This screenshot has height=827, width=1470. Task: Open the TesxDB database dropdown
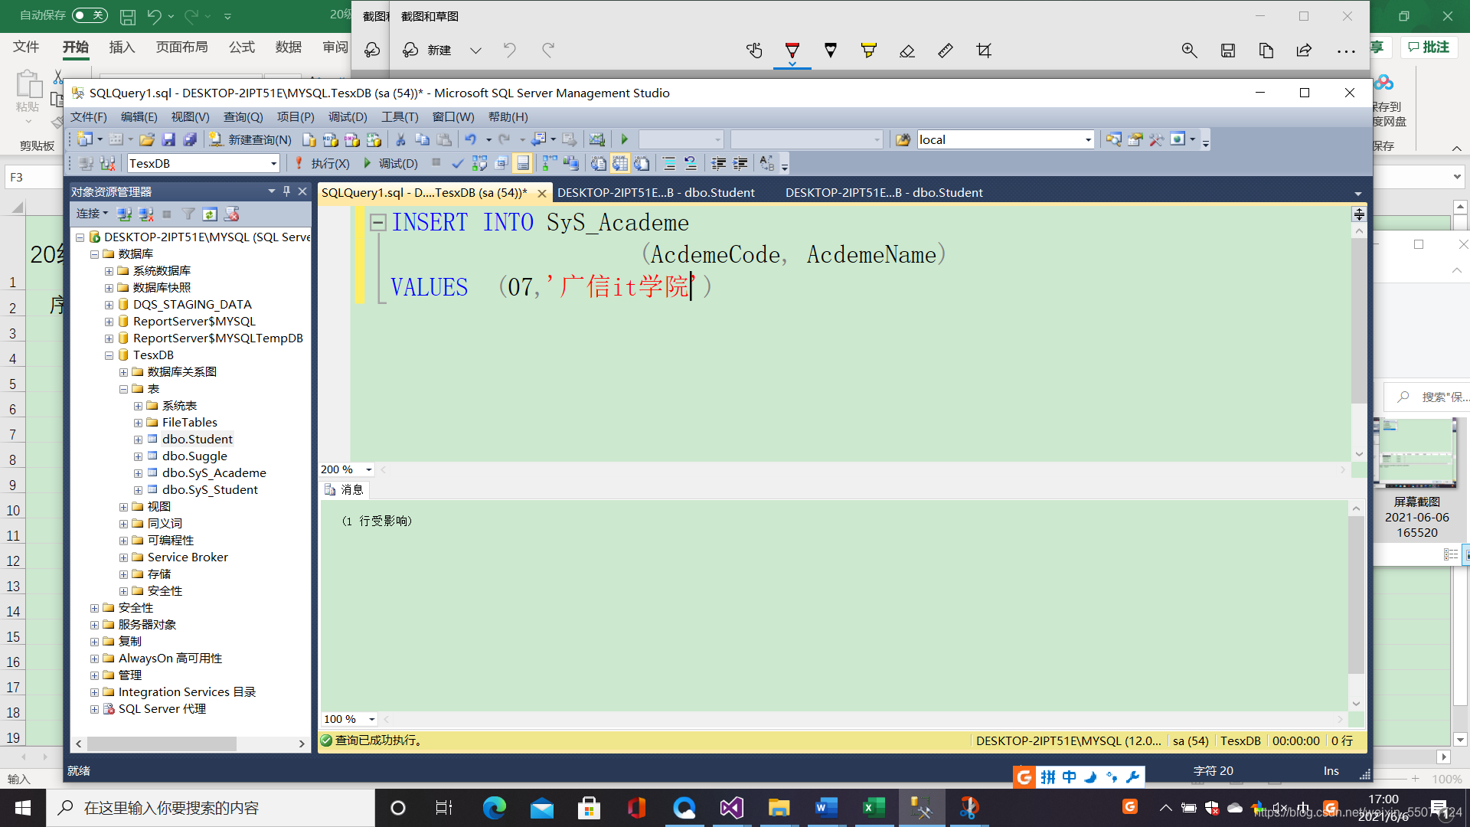pyautogui.click(x=273, y=163)
